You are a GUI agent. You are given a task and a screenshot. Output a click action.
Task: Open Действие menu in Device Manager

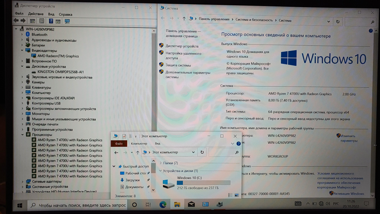pos(36,14)
